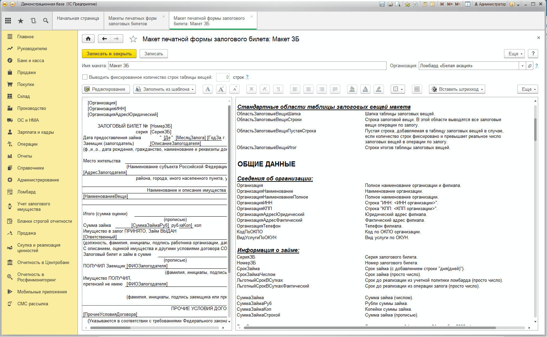The height and width of the screenshot is (337, 547).
Task: Increase font size in editor toolbar
Action: pyautogui.click(x=221, y=89)
